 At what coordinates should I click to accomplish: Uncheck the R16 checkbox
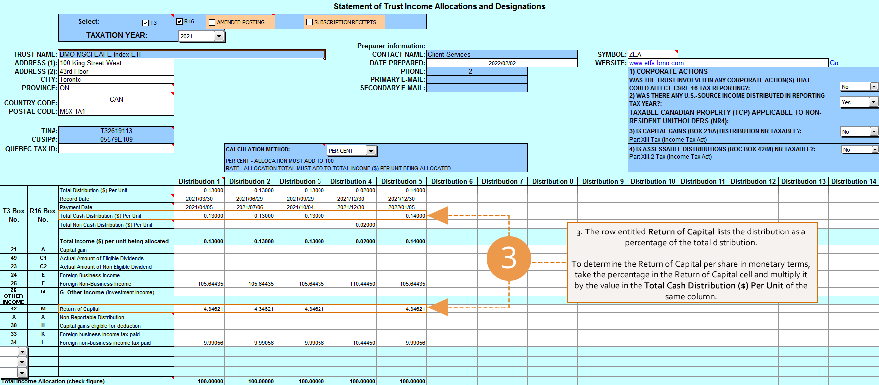coord(180,22)
